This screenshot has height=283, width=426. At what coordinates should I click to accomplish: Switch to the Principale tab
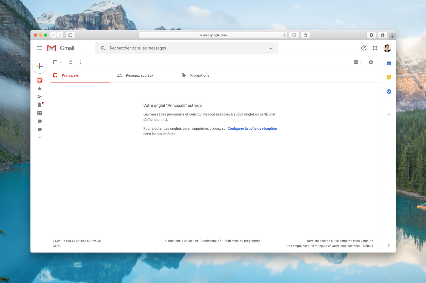coord(80,75)
